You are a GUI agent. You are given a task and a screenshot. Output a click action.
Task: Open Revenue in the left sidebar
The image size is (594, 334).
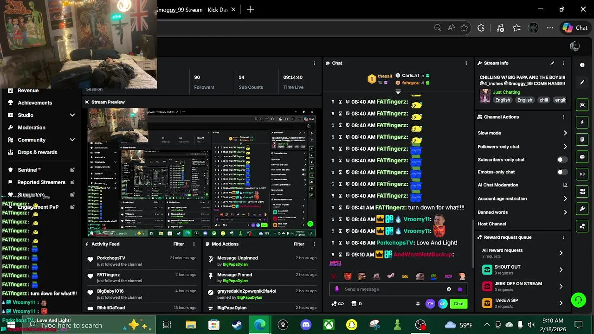[28, 90]
